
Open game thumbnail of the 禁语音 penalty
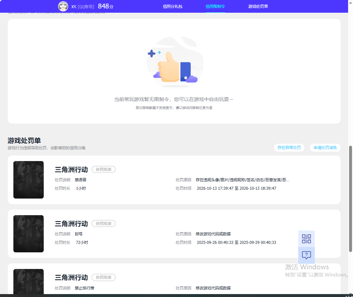[28, 180]
